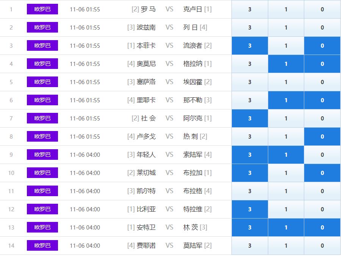
Task: Select 3 for 奥莫尼 vs 格拉纳
Action: (x=250, y=64)
